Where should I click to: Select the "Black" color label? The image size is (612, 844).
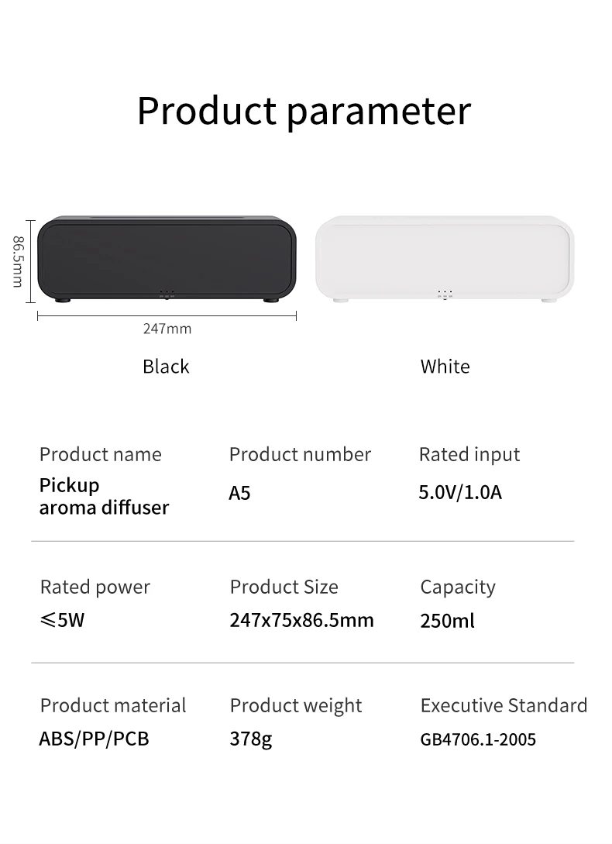point(166,367)
